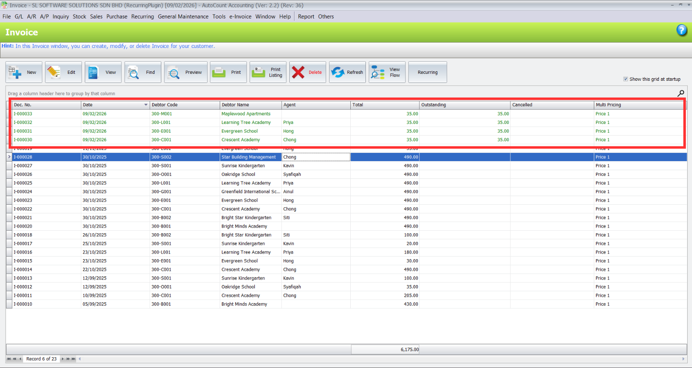Image resolution: width=692 pixels, height=368 pixels.
Task: Click date 05/09/2025 cell
Action: tap(115, 304)
